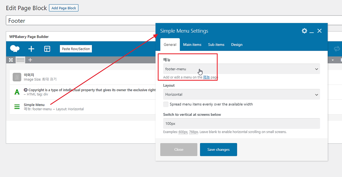Image resolution: width=342 pixels, height=177 pixels.
Task: Click 'Image Size: 최대 크기' text
Action: [40, 79]
